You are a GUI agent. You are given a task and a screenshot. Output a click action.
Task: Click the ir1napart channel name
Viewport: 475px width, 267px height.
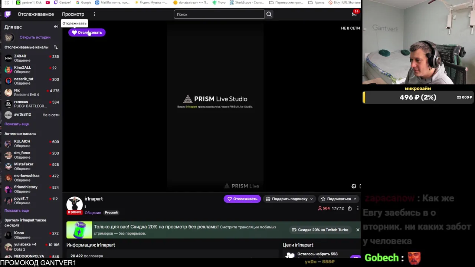[x=94, y=199]
